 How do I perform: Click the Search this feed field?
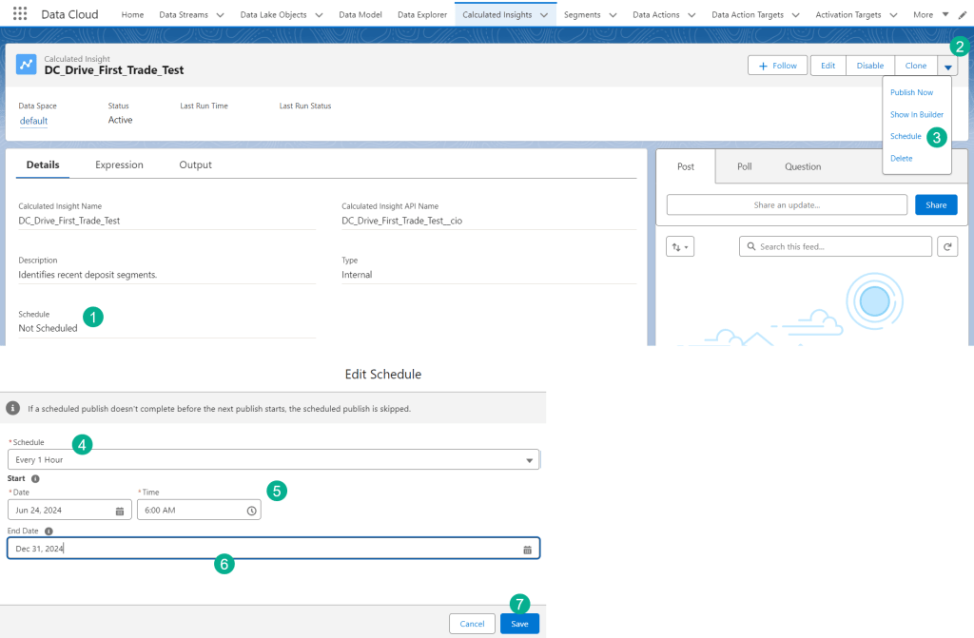click(835, 246)
